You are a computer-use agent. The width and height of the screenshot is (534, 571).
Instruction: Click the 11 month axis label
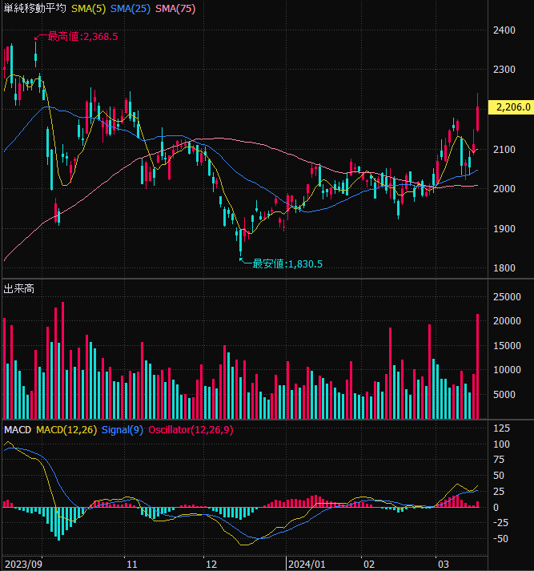tap(132, 564)
